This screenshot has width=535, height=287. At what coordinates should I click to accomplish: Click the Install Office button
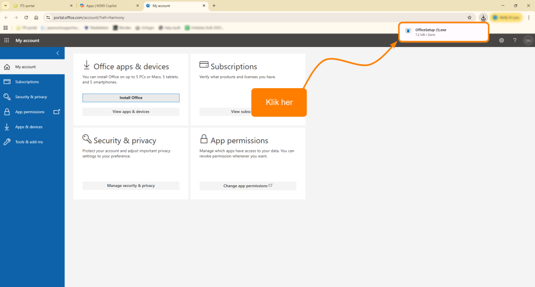(131, 98)
